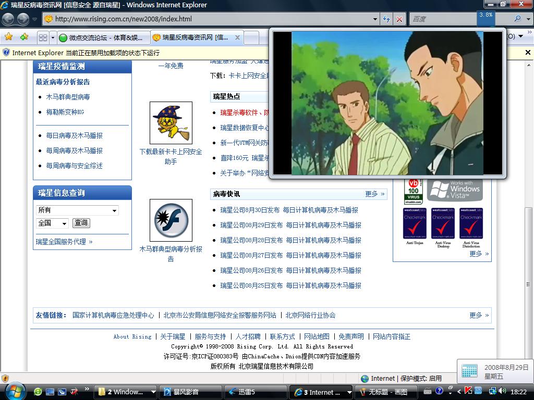Open 每周病毒与安全综述 link
The image size is (534, 400).
pyautogui.click(x=74, y=166)
